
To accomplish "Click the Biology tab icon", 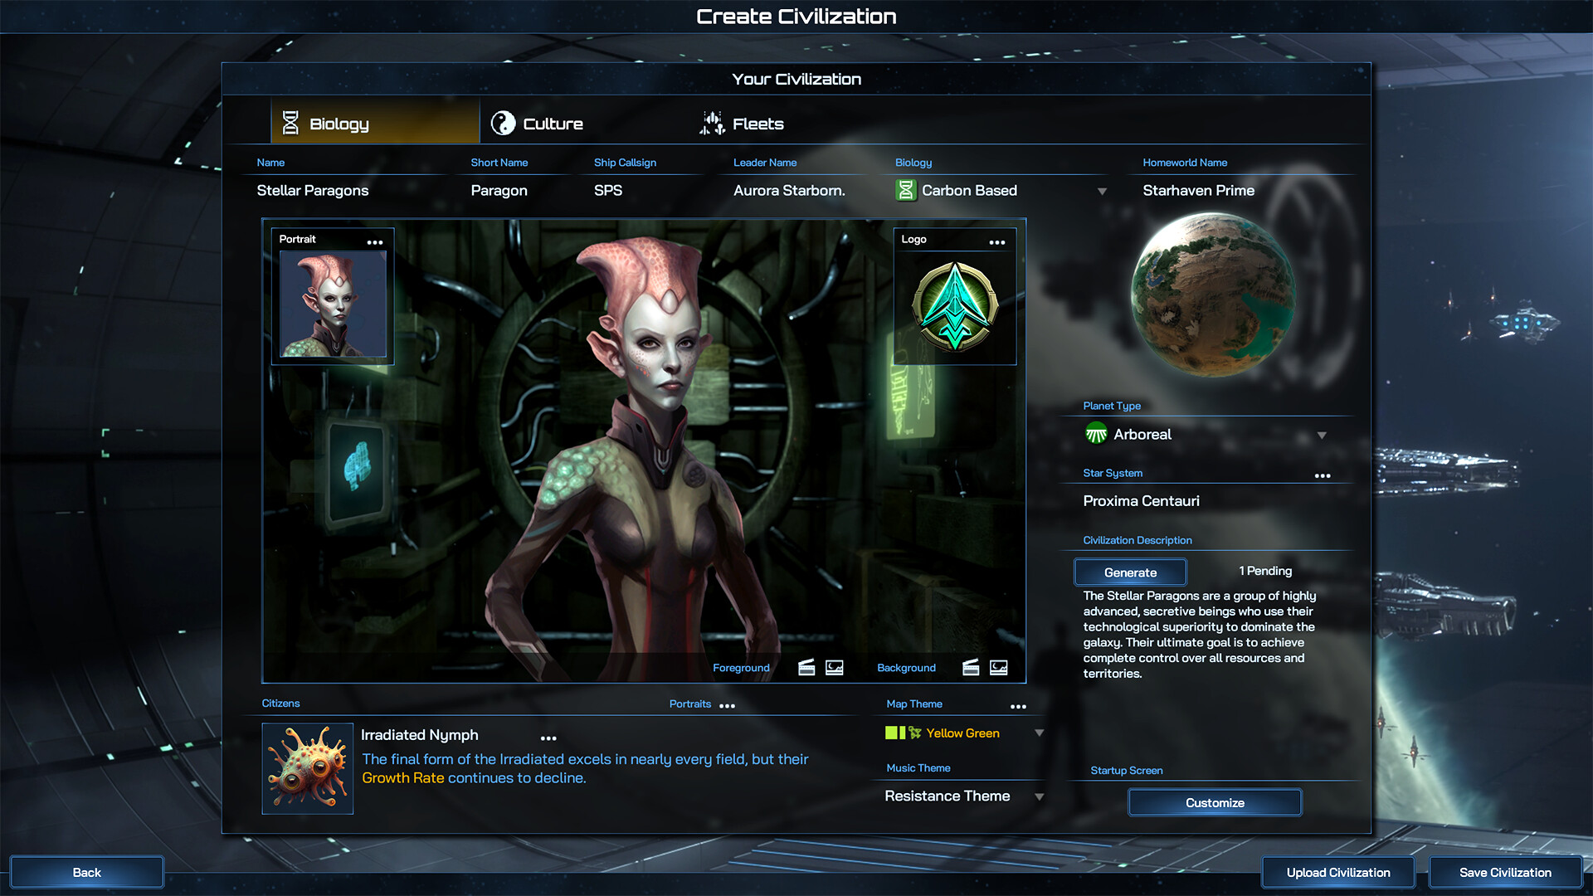I will coord(289,123).
